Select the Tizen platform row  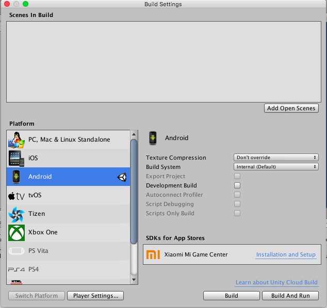(69, 214)
